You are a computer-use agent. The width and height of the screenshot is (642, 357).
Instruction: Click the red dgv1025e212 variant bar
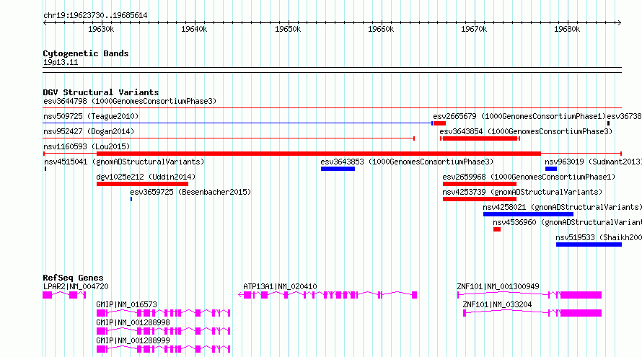[x=143, y=184]
